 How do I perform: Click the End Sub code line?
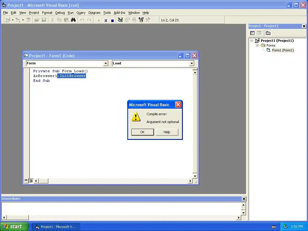coord(42,81)
